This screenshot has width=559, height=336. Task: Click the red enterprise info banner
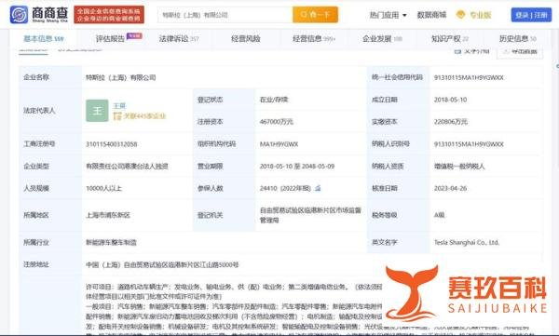click(x=109, y=15)
